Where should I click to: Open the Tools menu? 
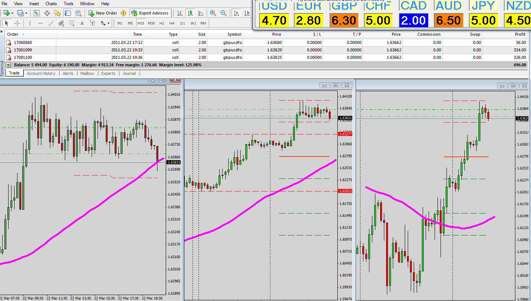[69, 4]
